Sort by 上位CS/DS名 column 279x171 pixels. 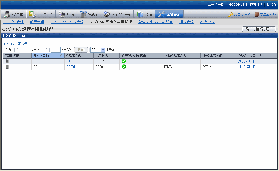click(x=181, y=56)
